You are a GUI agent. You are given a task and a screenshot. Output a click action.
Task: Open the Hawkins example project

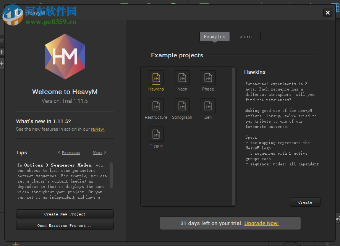pyautogui.click(x=156, y=81)
